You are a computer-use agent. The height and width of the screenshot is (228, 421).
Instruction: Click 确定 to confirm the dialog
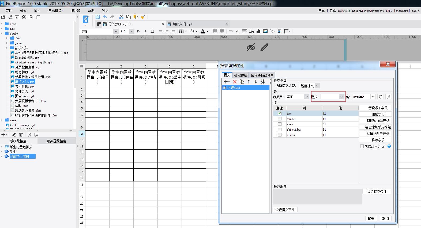371,219
